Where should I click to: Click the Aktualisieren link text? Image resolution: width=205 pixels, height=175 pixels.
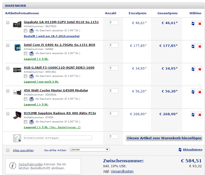(193, 150)
